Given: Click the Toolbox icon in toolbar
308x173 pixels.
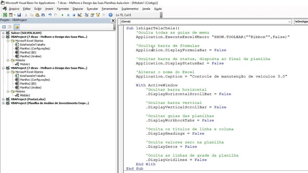Looking at the screenshot, I should pos(103,15).
